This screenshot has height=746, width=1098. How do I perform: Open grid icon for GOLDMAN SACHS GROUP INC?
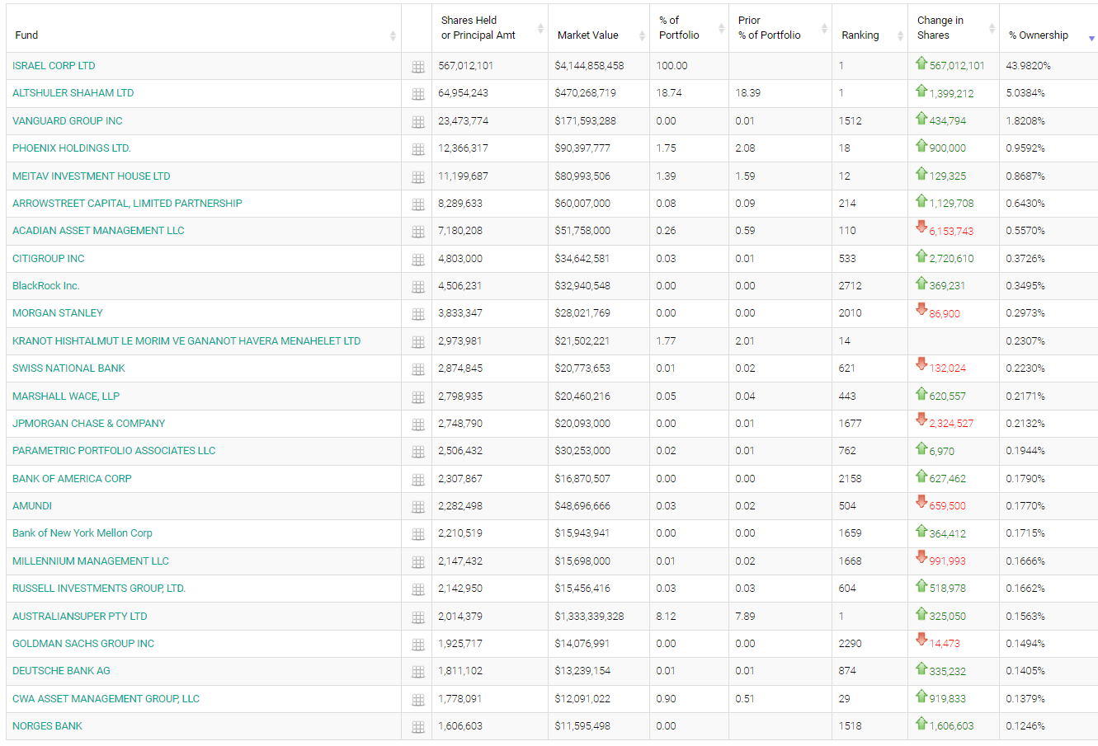pos(418,645)
